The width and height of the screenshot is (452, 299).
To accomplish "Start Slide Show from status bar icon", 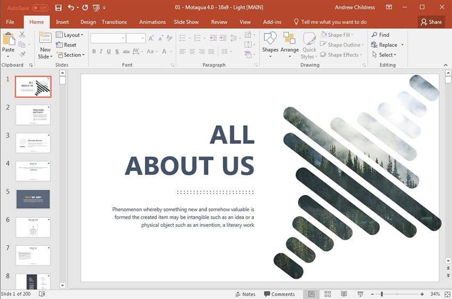I will 360,294.
